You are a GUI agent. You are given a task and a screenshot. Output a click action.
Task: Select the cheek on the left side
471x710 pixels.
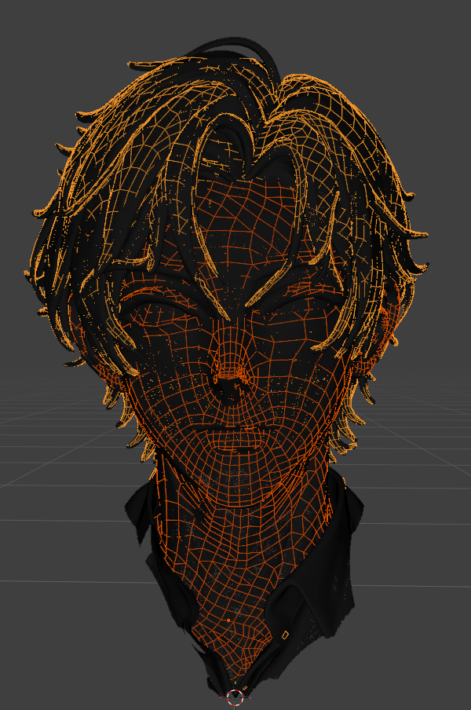[169, 369]
